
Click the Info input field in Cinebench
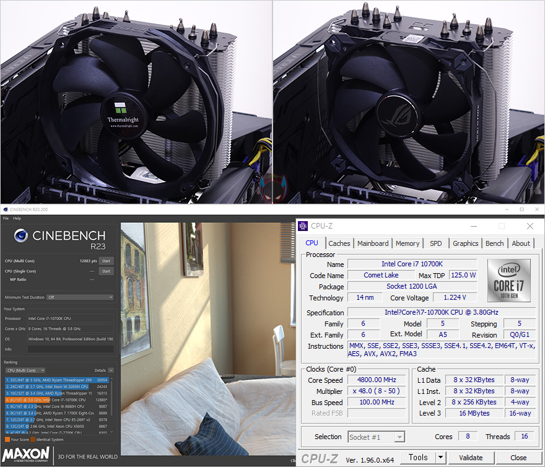tap(71, 349)
